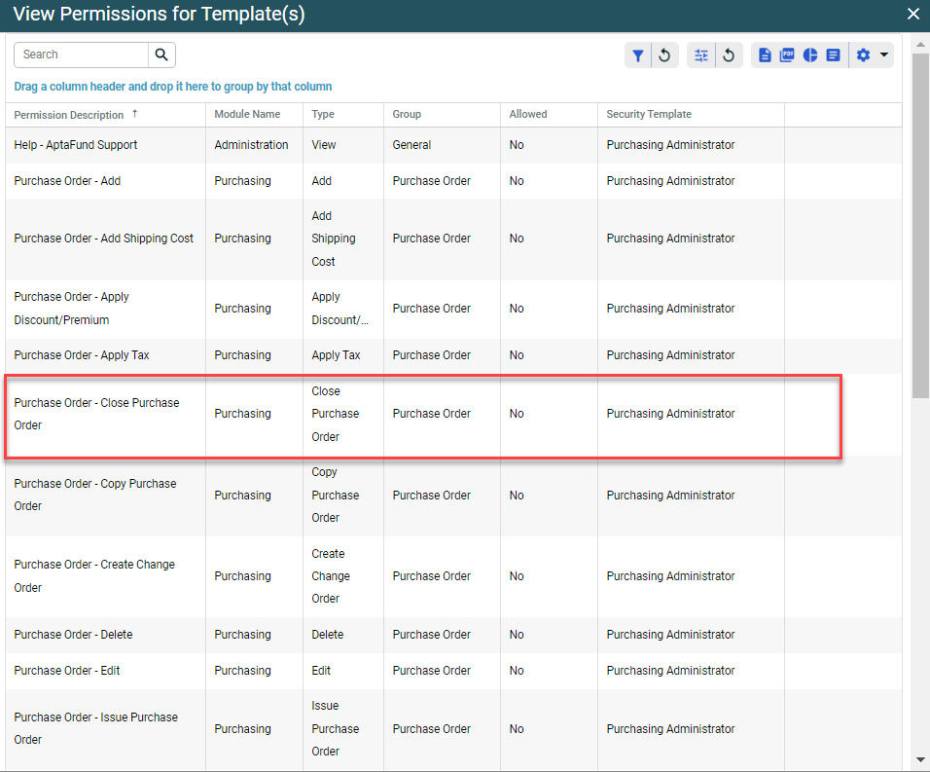
Task: Open the gear settings dropdown
Action: coord(863,55)
